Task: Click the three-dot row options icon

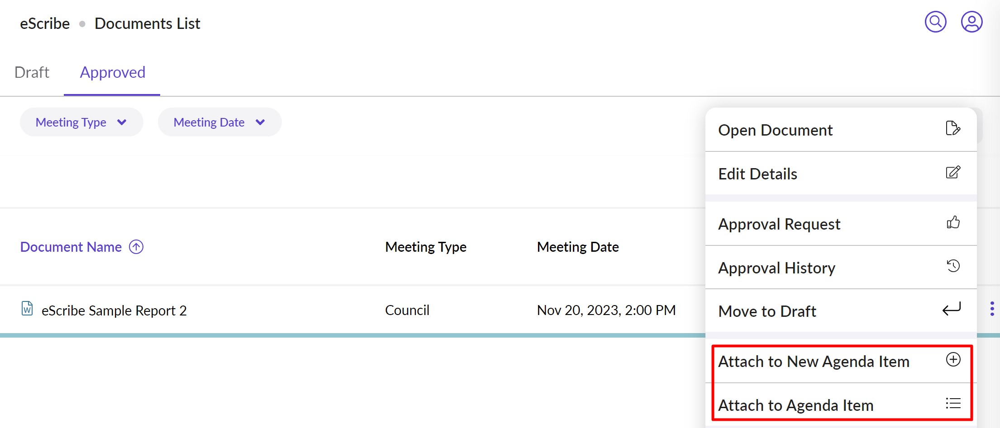Action: point(992,309)
